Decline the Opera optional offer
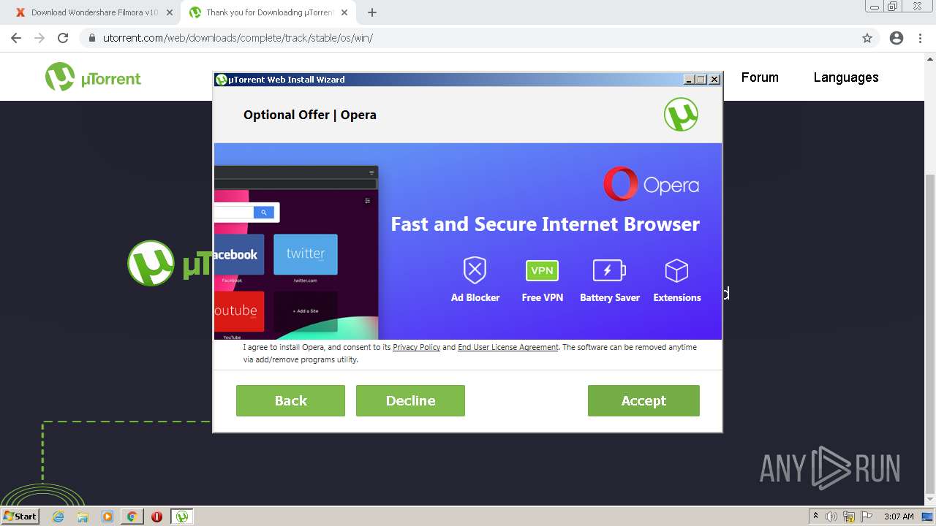The width and height of the screenshot is (936, 526). pos(410,400)
